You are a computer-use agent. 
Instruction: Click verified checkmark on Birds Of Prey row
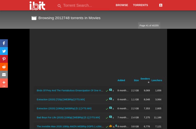pyautogui.click(x=107, y=91)
